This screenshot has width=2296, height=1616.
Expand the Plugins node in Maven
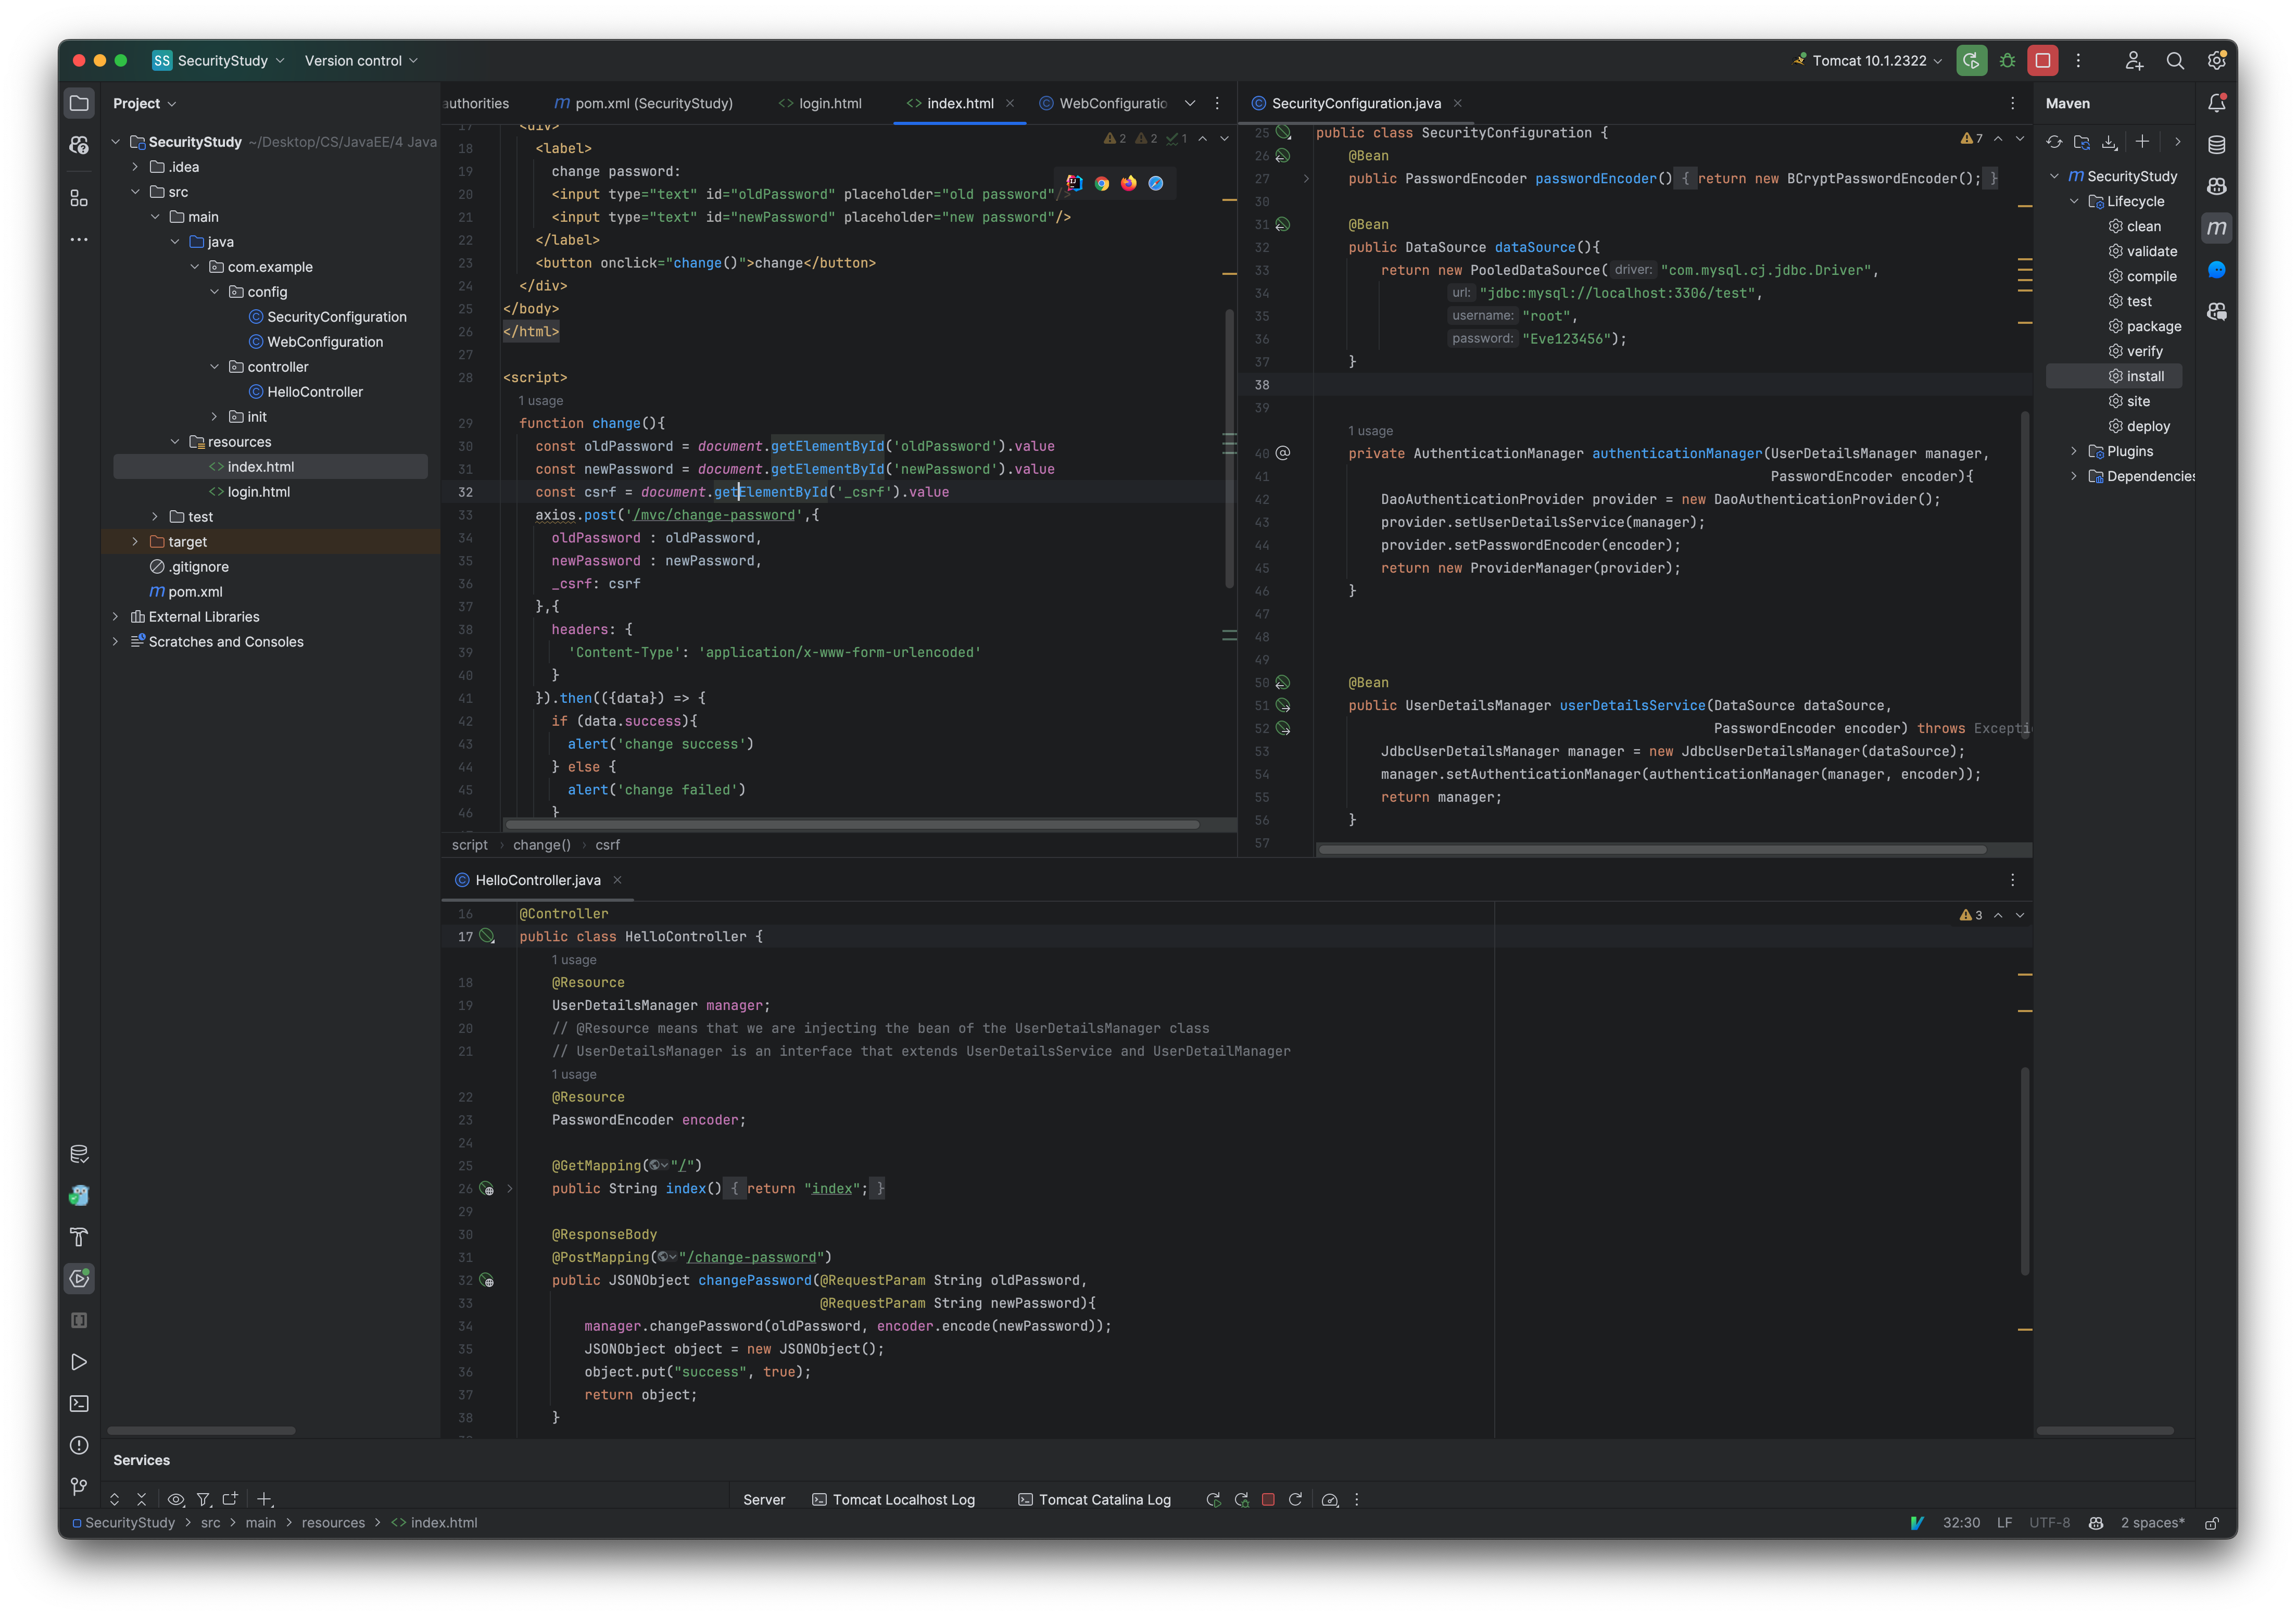[2074, 452]
